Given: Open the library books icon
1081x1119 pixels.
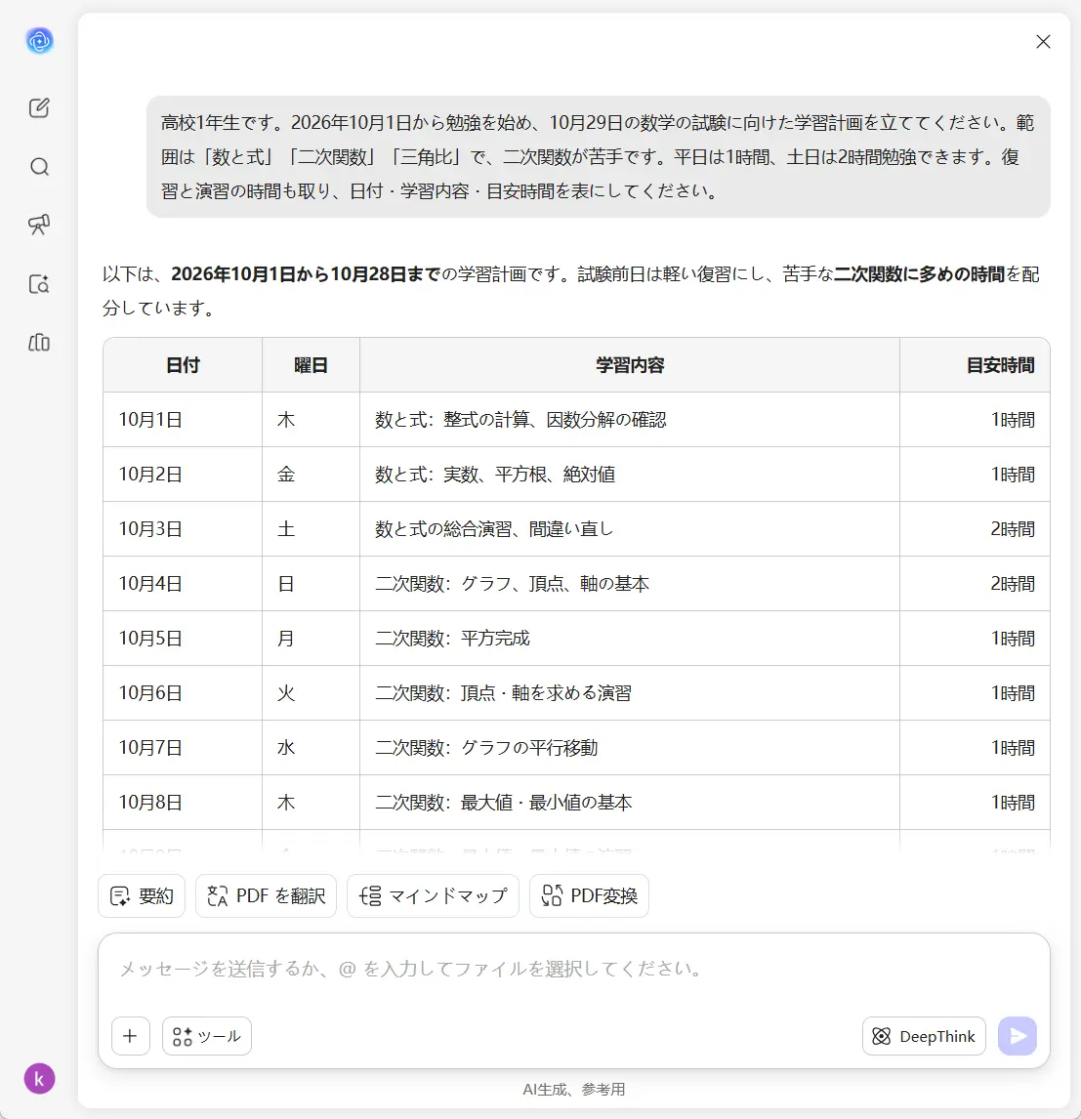Looking at the screenshot, I should coord(39,343).
